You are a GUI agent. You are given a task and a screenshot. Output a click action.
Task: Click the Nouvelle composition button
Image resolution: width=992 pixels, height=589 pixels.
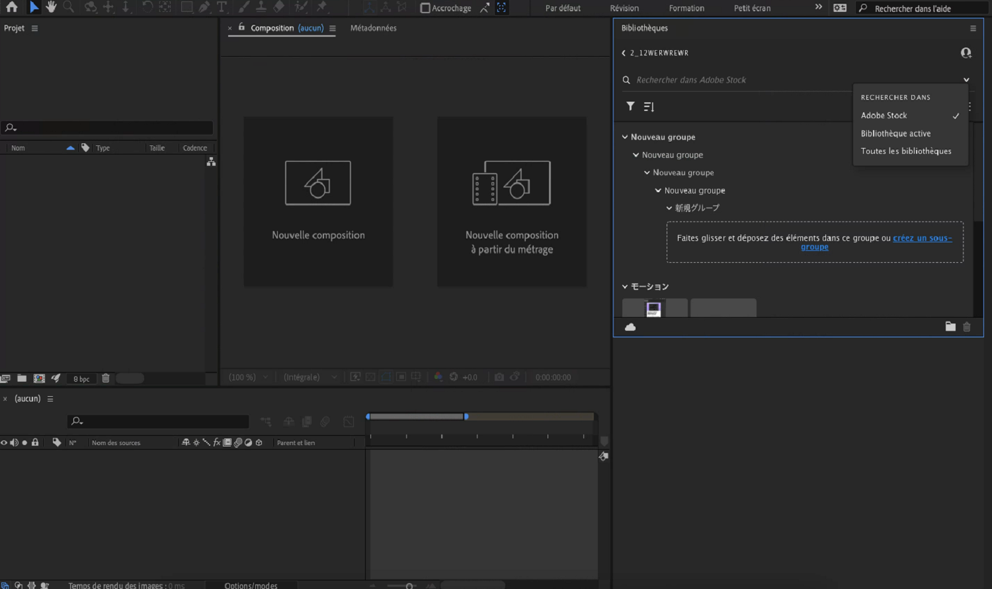coord(318,201)
